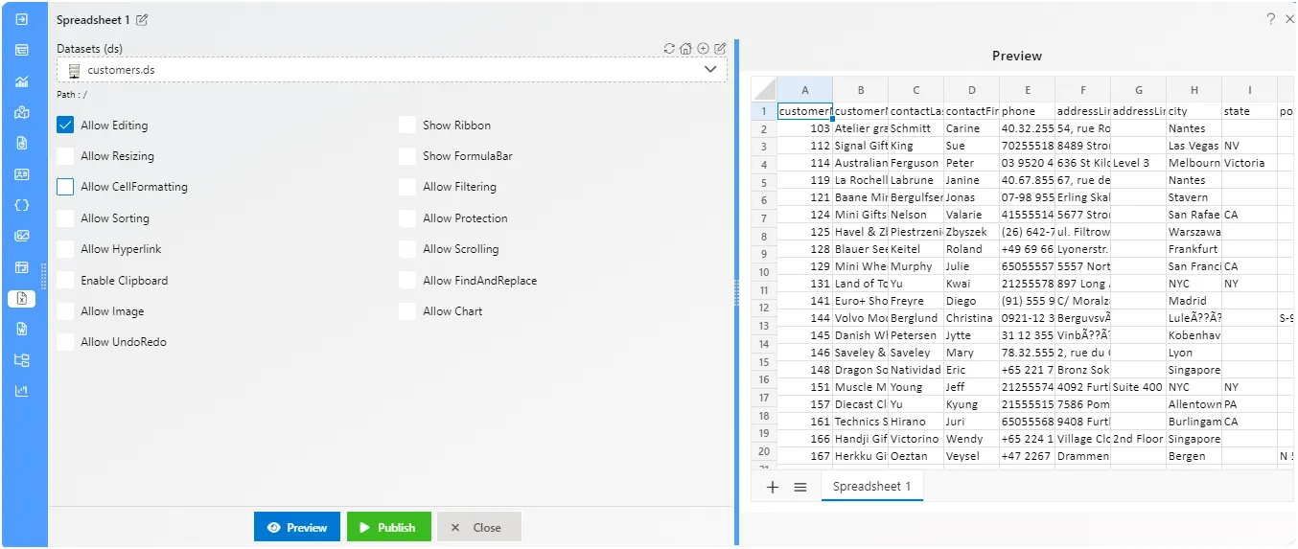Image resolution: width=1298 pixels, height=549 pixels.
Task: Click the edit pencil next to Spreadsheet 1 title
Action: tap(143, 20)
